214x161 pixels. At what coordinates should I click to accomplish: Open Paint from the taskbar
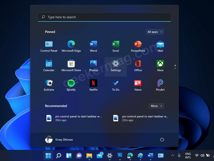140,156
